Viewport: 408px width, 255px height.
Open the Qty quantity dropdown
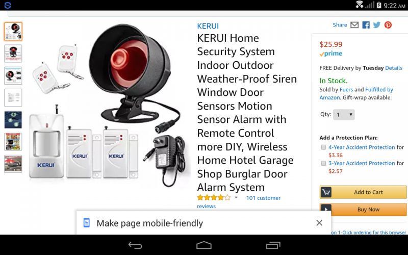pyautogui.click(x=344, y=114)
